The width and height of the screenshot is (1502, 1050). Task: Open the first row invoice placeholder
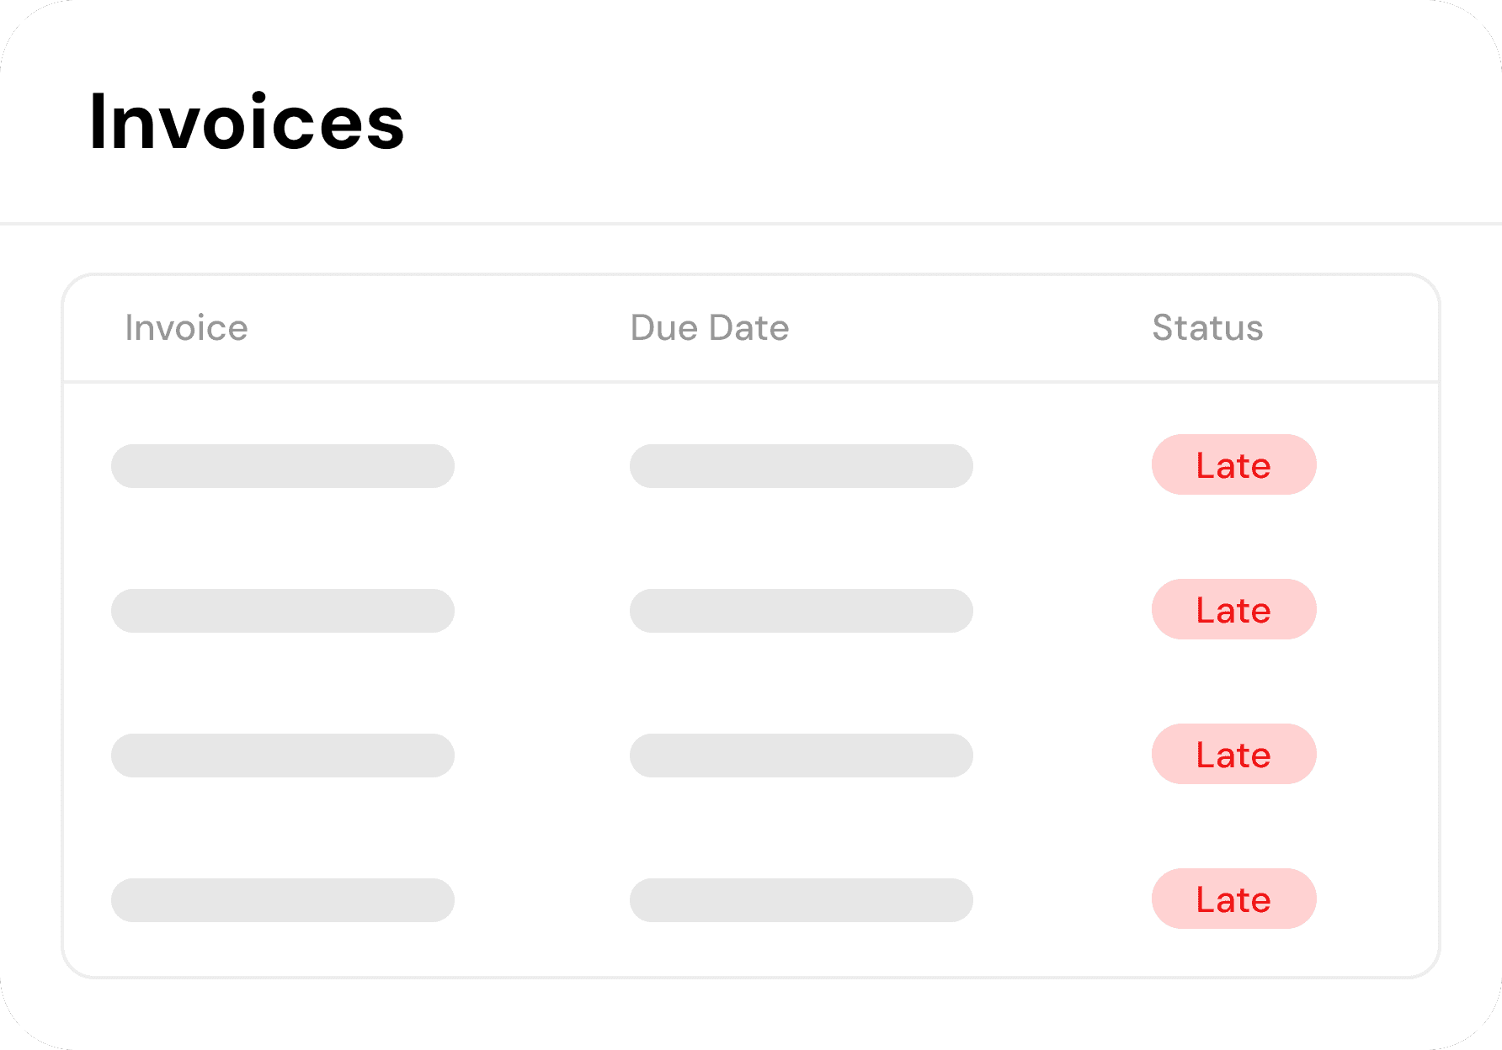click(x=283, y=466)
